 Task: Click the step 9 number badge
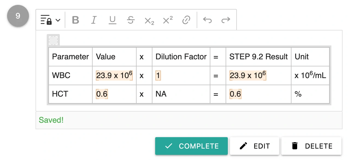[x=18, y=16]
